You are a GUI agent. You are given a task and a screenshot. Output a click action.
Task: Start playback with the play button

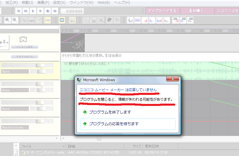[x=33, y=11]
